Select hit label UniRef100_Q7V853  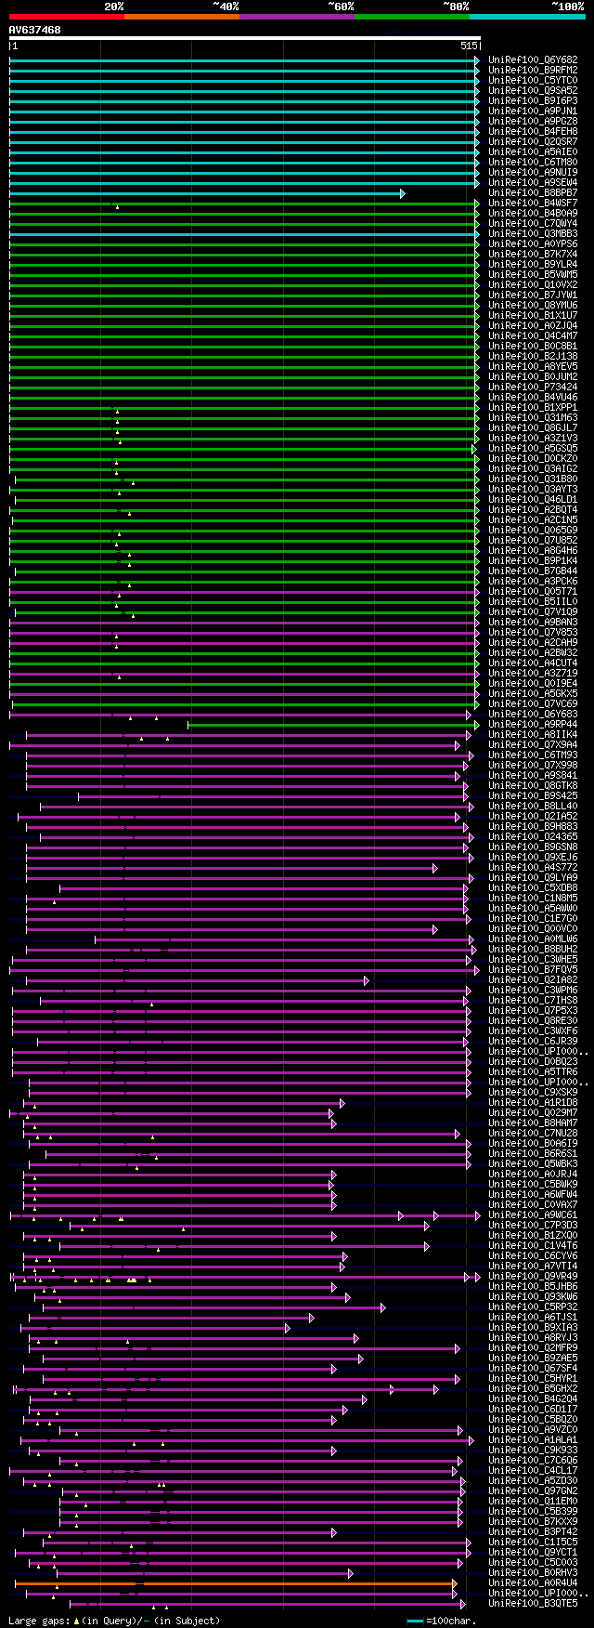[x=533, y=633]
